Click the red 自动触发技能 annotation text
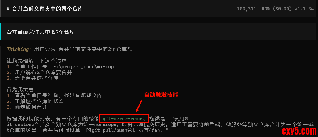This screenshot has width=318, height=137. 161,95
